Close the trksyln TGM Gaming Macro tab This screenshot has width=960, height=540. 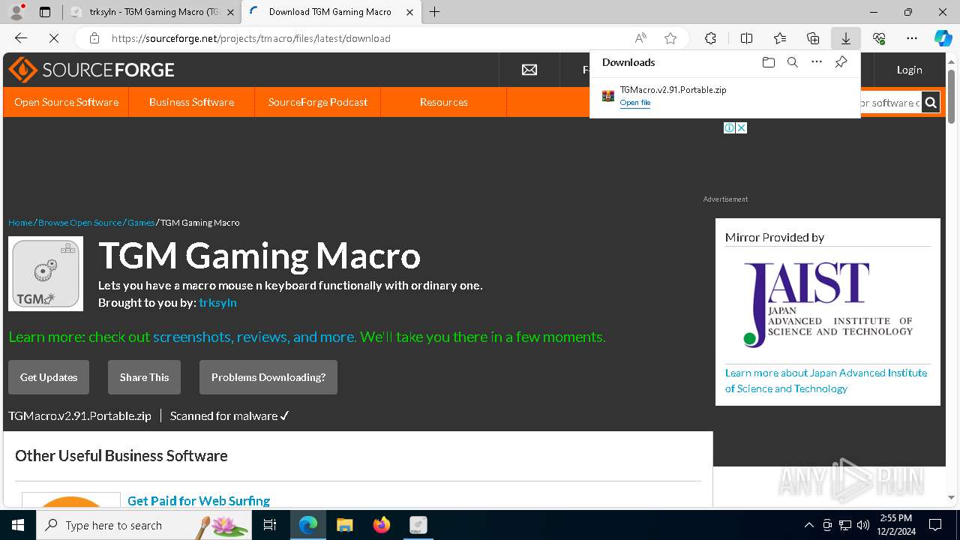coord(230,12)
